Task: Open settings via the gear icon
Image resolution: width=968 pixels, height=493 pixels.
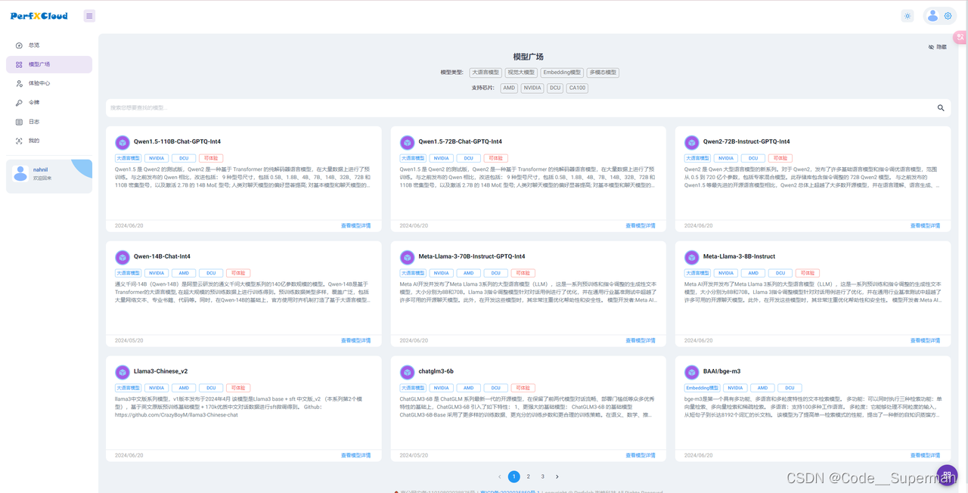Action: [x=948, y=16]
